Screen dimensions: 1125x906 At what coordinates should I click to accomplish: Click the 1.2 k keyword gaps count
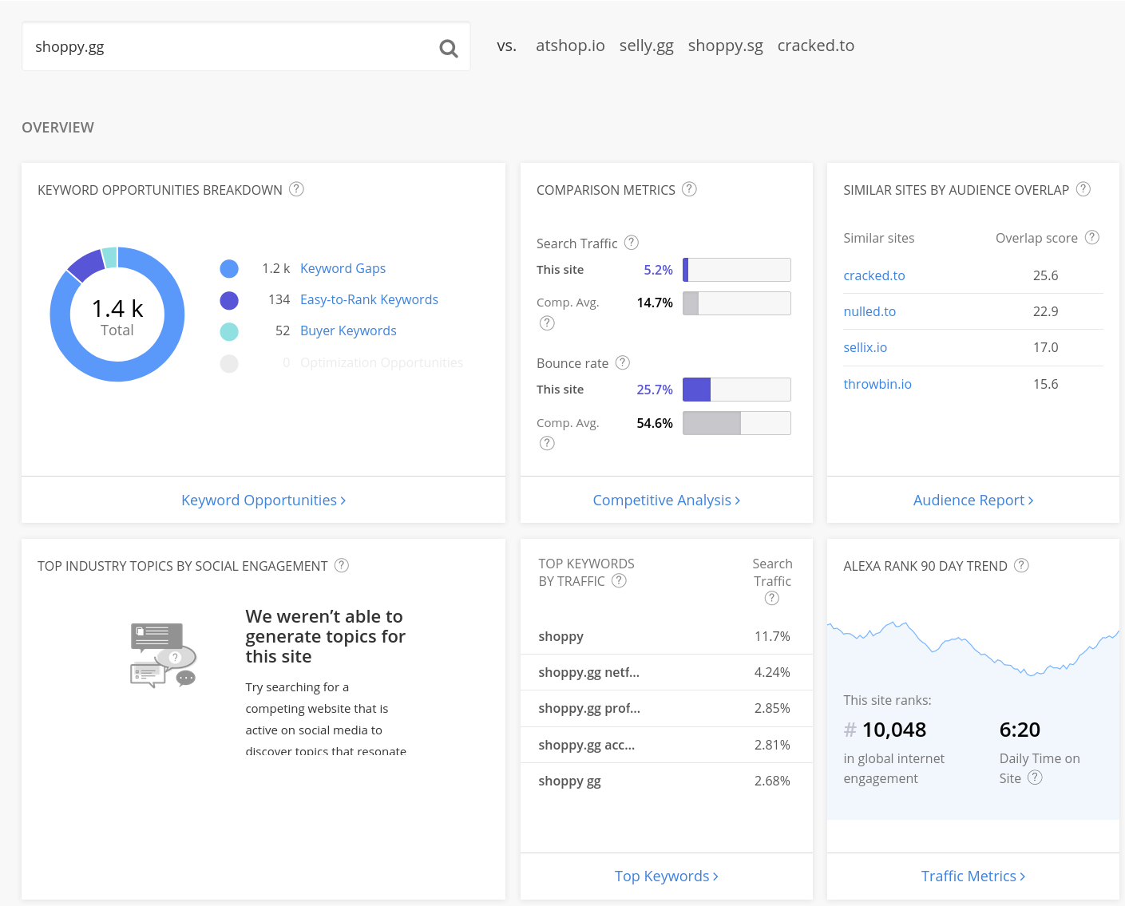[x=275, y=268]
